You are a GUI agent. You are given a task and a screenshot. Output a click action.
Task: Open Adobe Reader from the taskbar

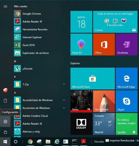click(83, 141)
